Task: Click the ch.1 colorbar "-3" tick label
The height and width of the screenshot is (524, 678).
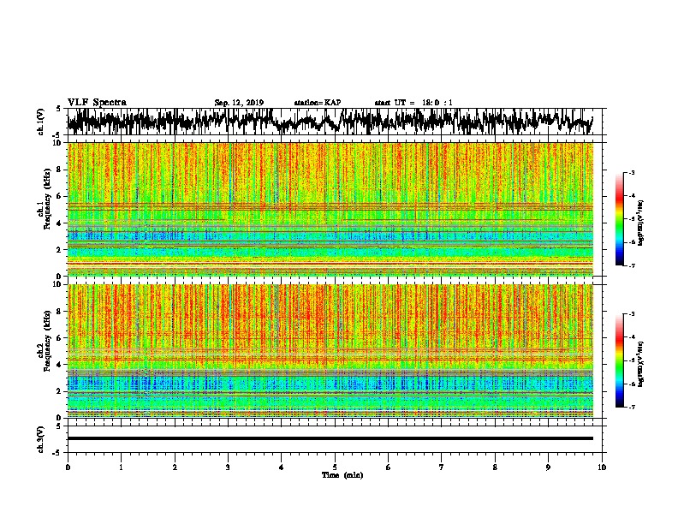Action: click(x=632, y=172)
